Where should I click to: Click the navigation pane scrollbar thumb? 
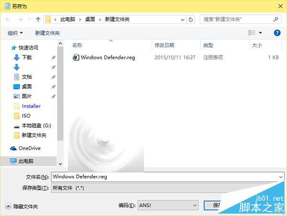pos(60,94)
